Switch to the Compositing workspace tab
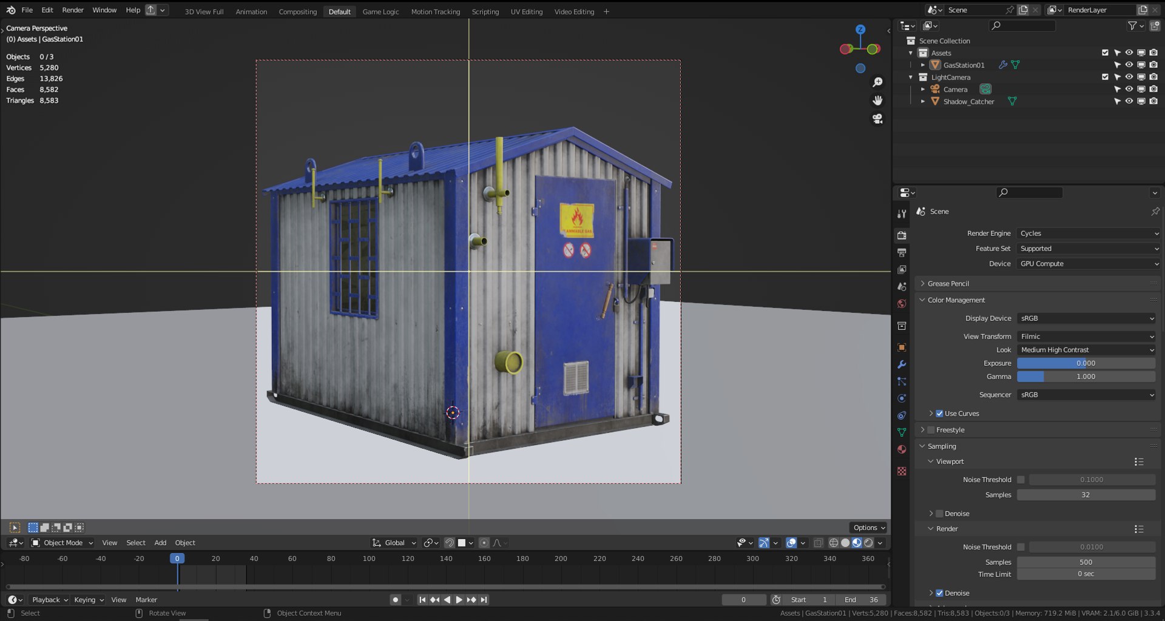This screenshot has width=1165, height=621. [297, 12]
